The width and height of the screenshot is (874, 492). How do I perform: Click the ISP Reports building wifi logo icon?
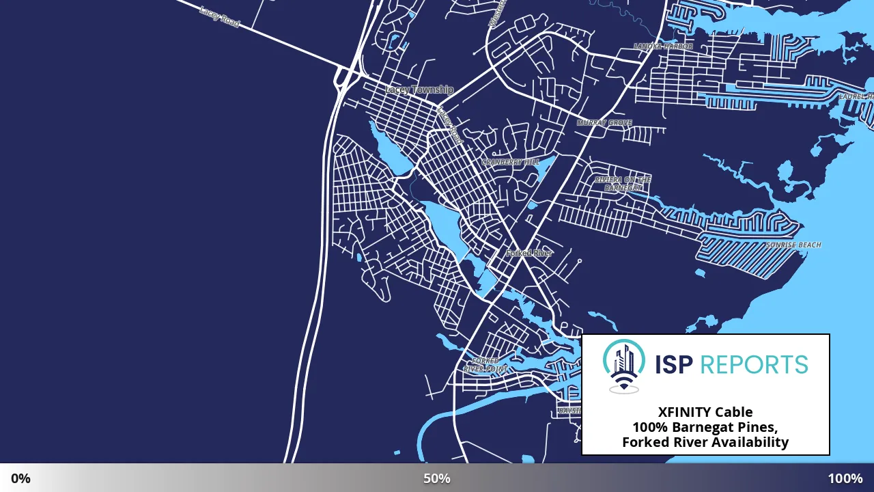[x=623, y=366]
